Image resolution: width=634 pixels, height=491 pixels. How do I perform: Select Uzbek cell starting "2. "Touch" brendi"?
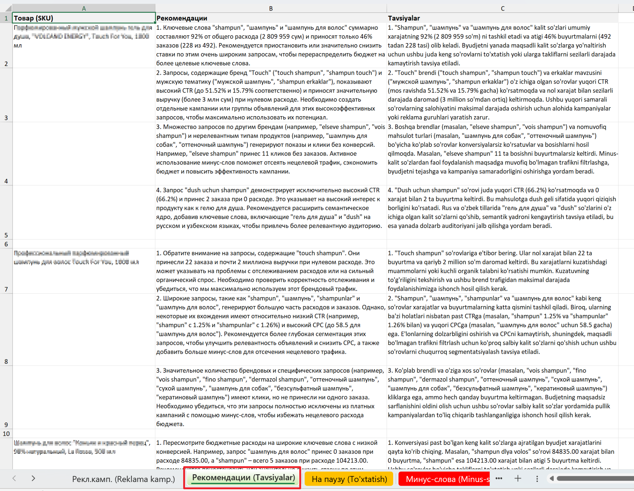pos(502,95)
